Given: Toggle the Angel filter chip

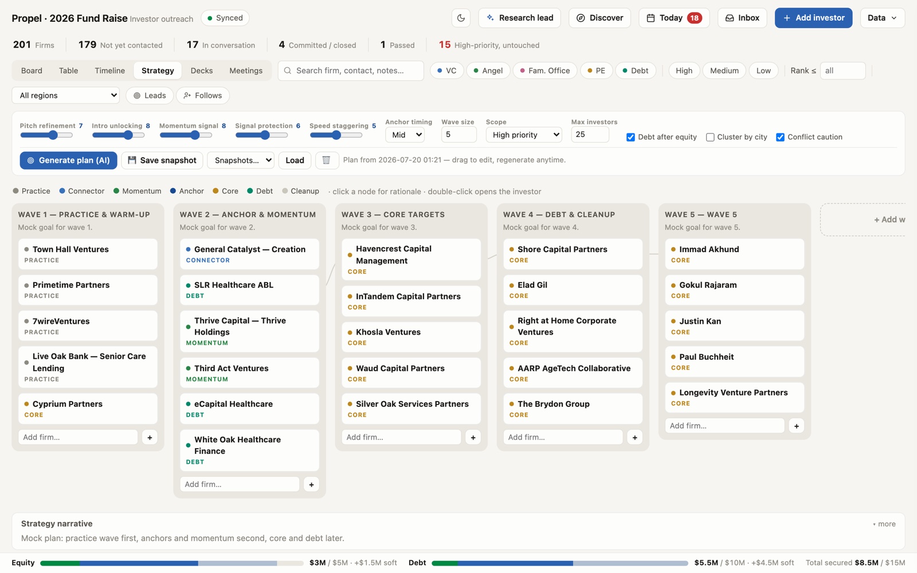Looking at the screenshot, I should point(488,70).
